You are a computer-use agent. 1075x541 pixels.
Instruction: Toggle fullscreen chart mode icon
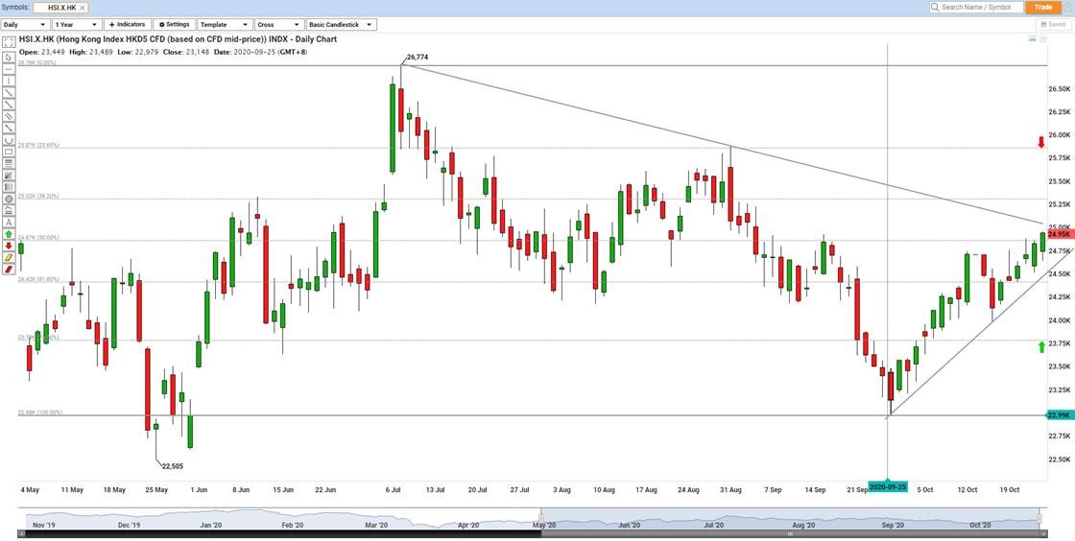[x=9, y=42]
